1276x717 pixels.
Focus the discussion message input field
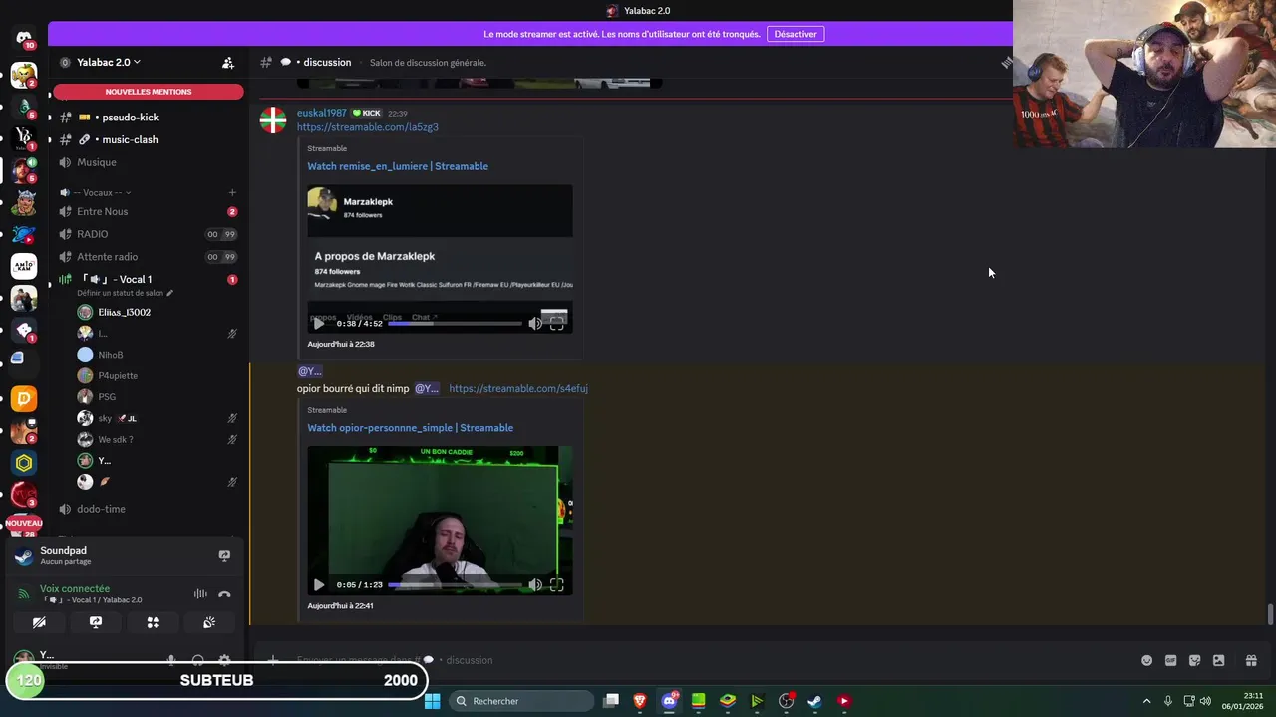698,660
